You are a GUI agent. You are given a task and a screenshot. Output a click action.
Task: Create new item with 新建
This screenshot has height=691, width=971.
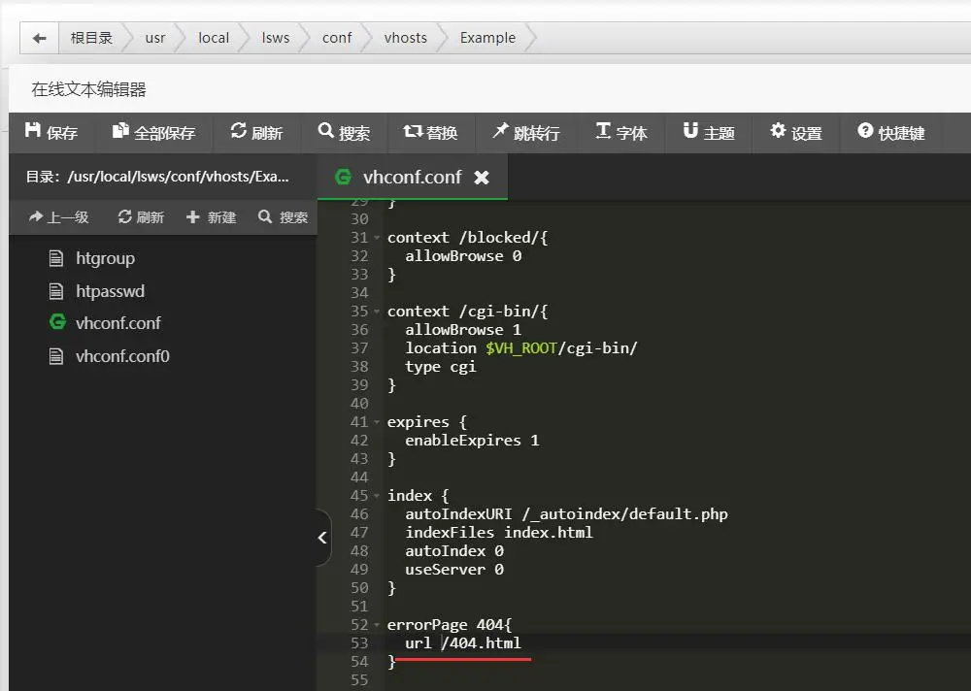pyautogui.click(x=211, y=217)
